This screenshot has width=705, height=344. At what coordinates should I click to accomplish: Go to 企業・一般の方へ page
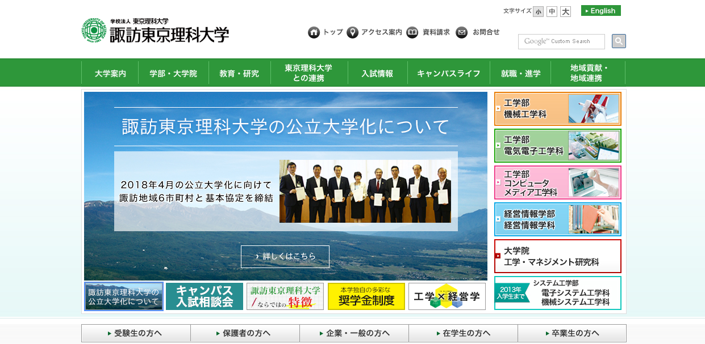pos(354,333)
